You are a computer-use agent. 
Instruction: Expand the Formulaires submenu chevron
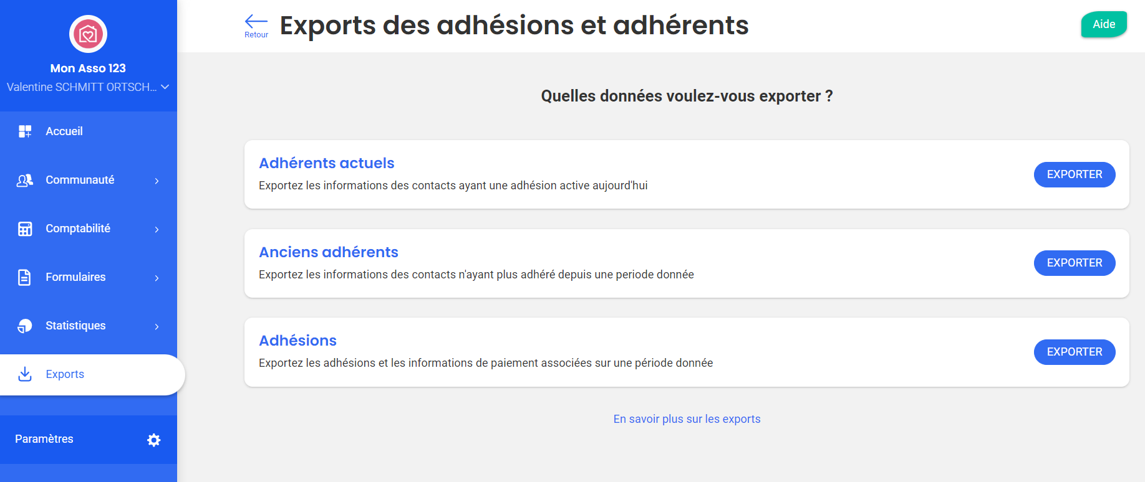click(157, 278)
